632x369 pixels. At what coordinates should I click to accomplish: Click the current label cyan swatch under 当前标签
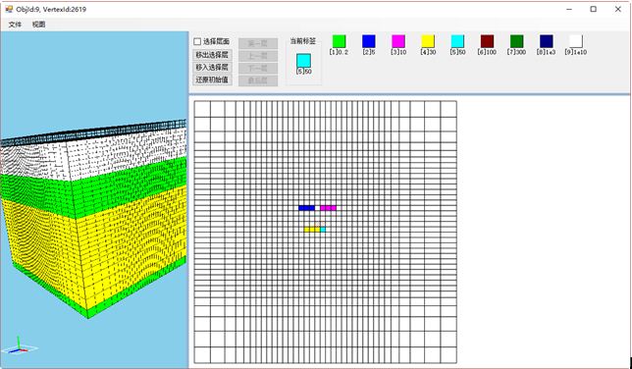303,61
